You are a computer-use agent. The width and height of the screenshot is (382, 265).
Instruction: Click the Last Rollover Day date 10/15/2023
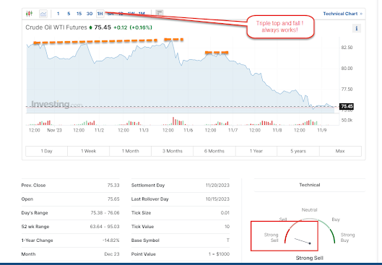(217, 199)
